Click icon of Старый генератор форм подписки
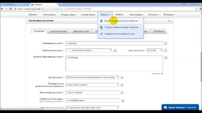202x113 pixels. coord(101,27)
